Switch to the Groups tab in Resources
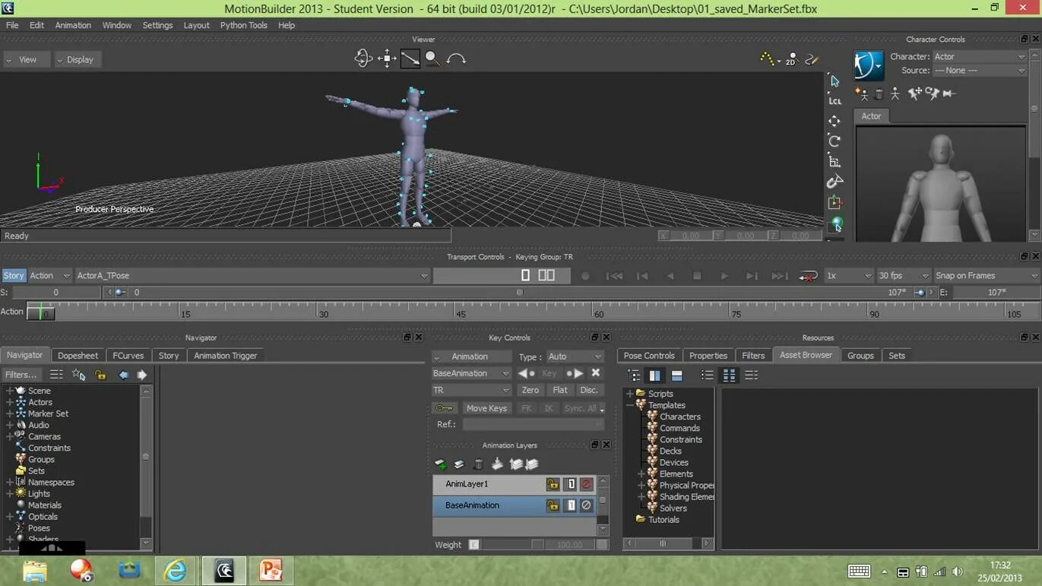1042x586 pixels. [860, 355]
